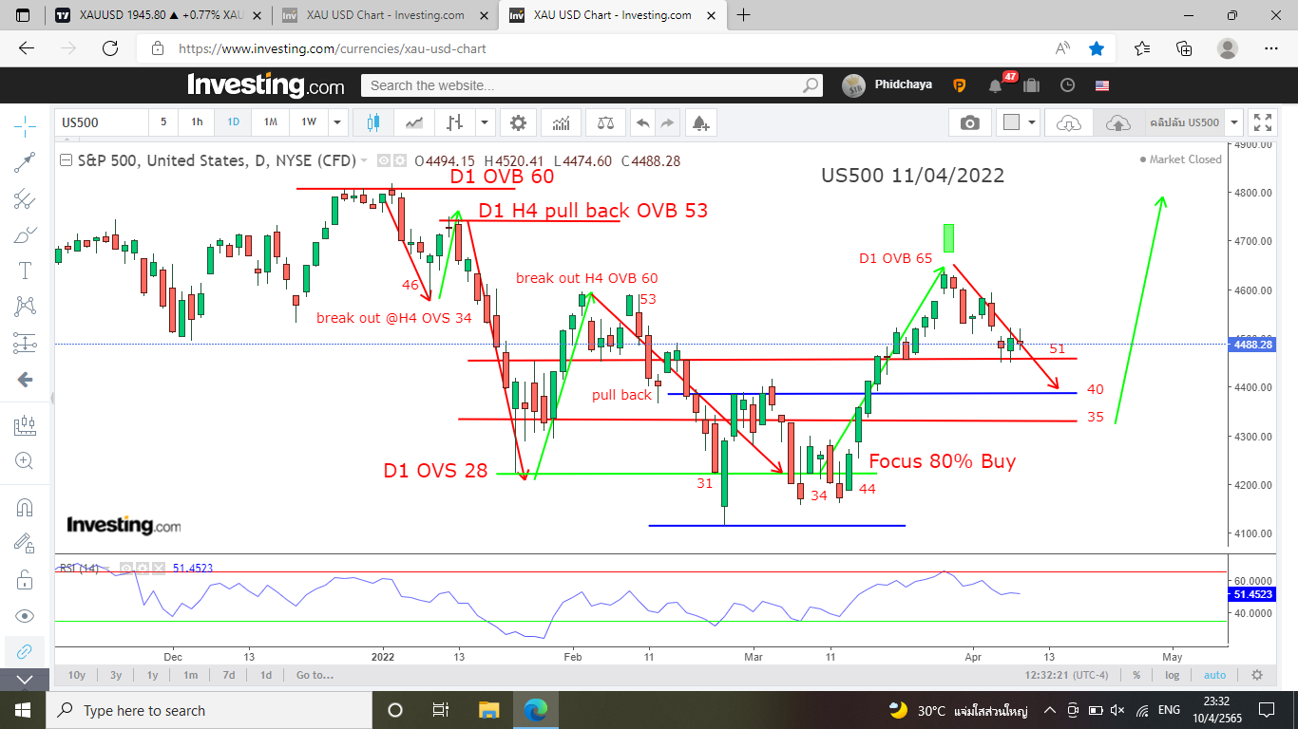
Task: Take a chart snapshot with camera
Action: pyautogui.click(x=969, y=122)
